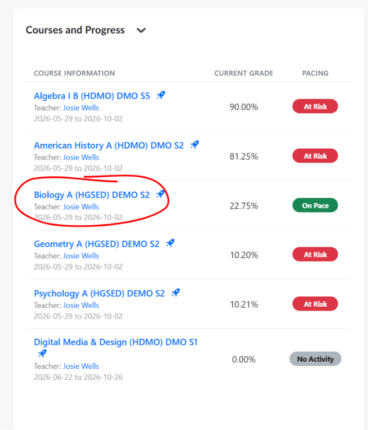Click the rocket icon next to Biology A

160,194
